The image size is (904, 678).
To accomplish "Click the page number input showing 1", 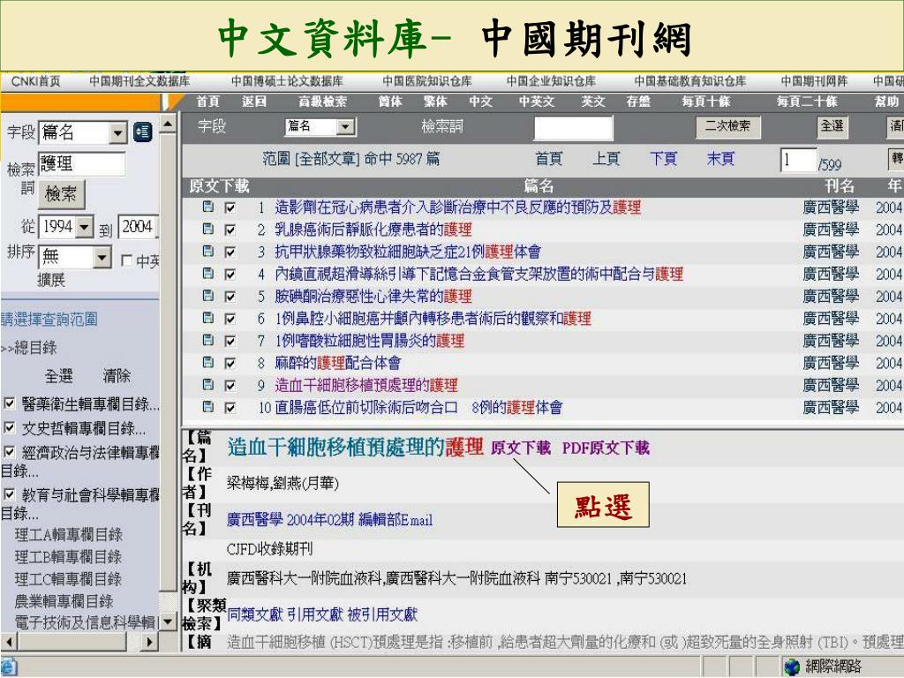I will point(798,160).
